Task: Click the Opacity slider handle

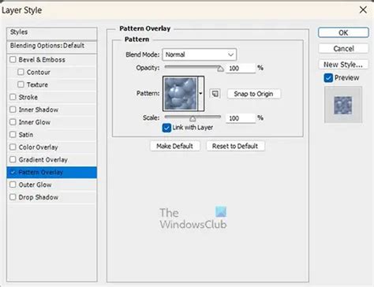Action: pyautogui.click(x=220, y=69)
